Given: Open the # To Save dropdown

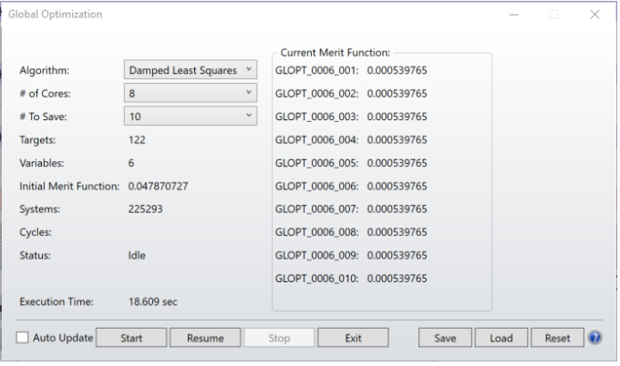Looking at the screenshot, I should point(191,116).
